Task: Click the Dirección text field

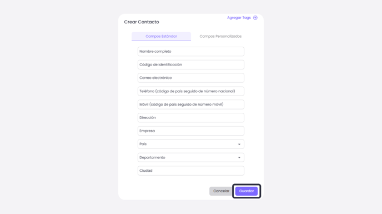Action: [x=191, y=118]
